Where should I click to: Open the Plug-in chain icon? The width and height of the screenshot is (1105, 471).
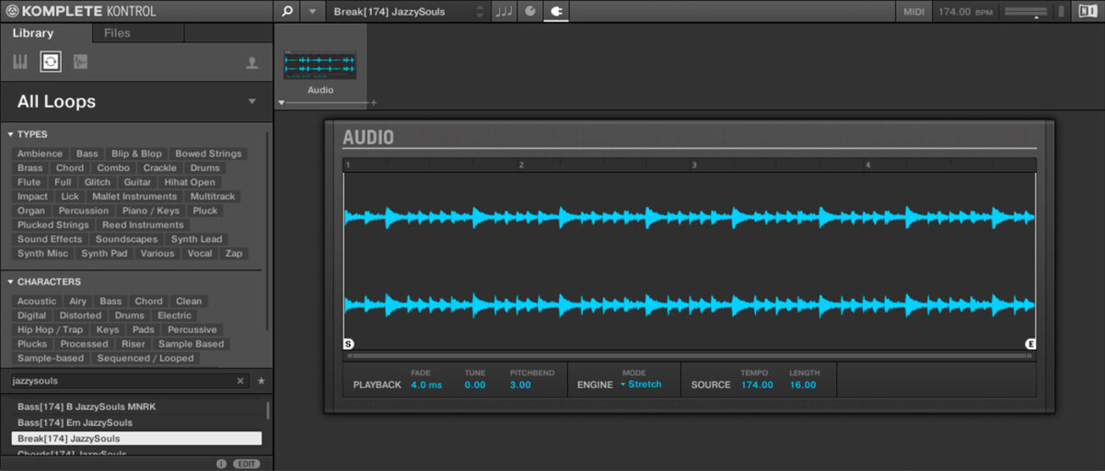pos(556,11)
